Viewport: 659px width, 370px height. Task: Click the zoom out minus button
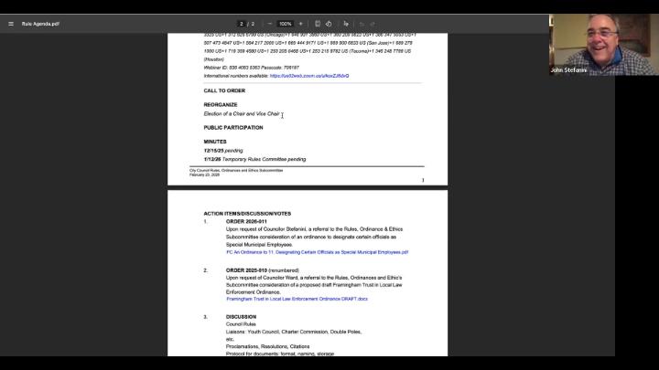click(270, 24)
